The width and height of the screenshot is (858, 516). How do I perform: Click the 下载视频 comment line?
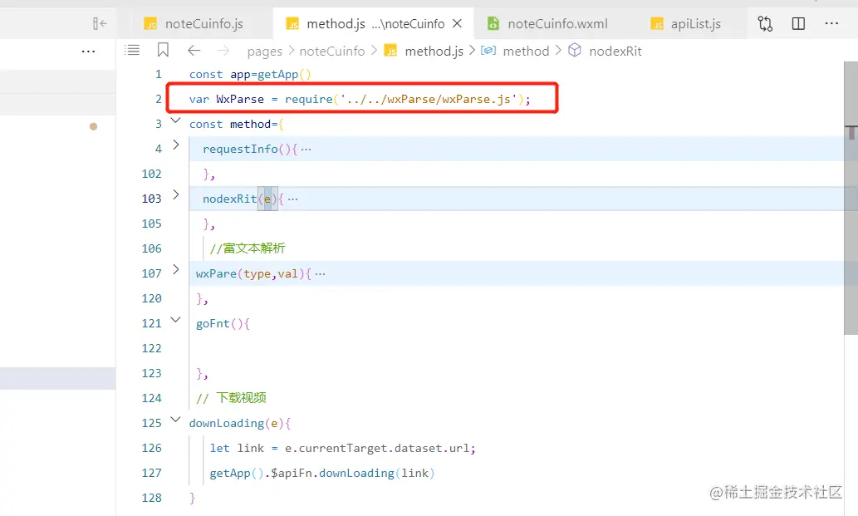point(231,398)
